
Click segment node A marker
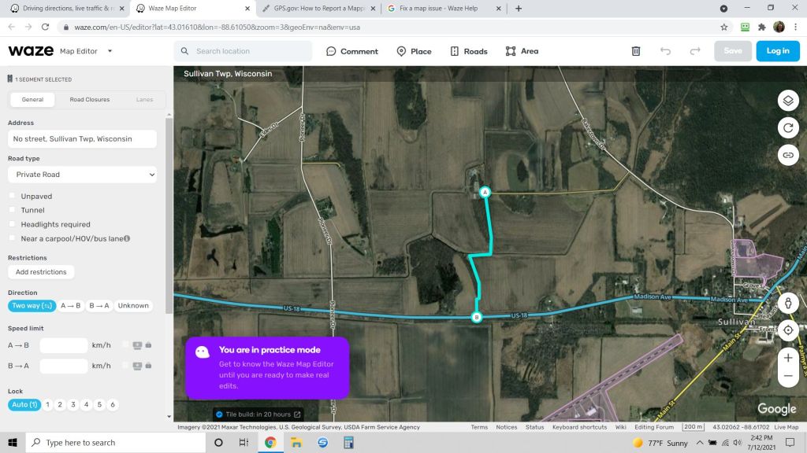pos(485,192)
